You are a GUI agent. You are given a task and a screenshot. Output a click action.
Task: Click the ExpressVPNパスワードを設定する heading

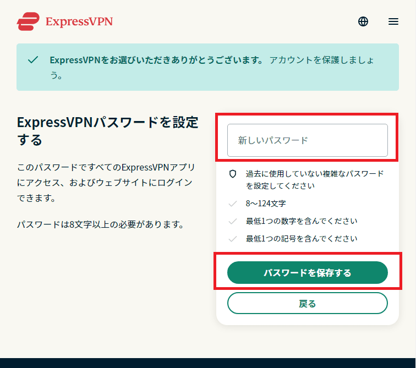107,131
